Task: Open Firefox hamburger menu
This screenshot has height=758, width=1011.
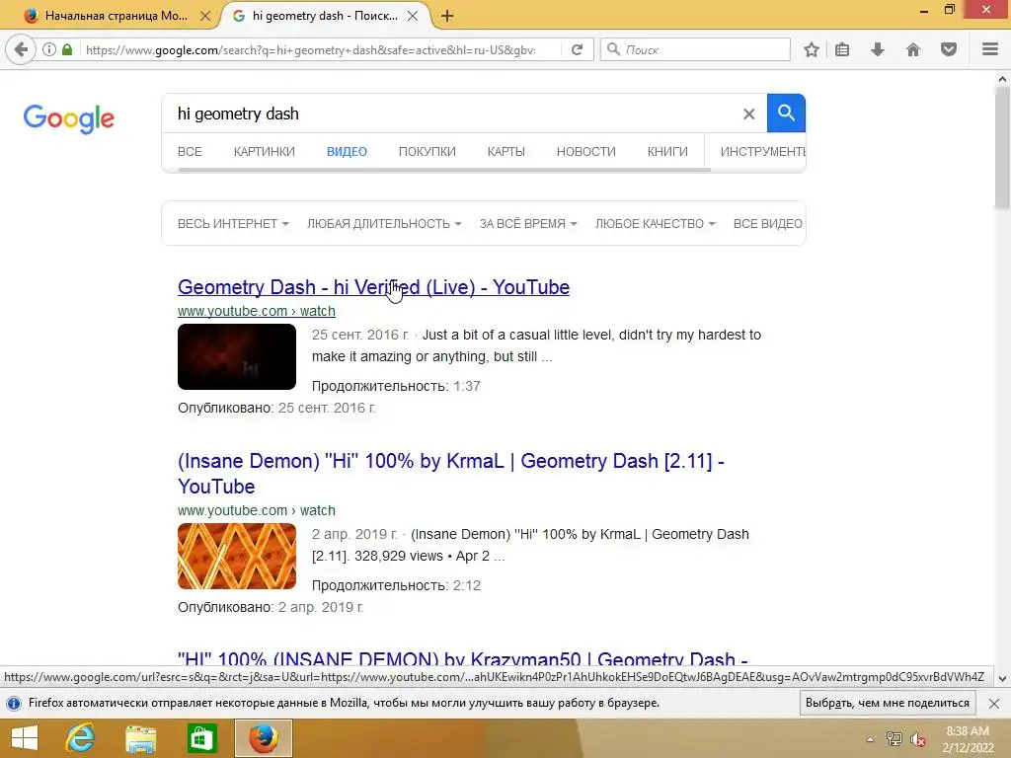Action: coord(990,49)
